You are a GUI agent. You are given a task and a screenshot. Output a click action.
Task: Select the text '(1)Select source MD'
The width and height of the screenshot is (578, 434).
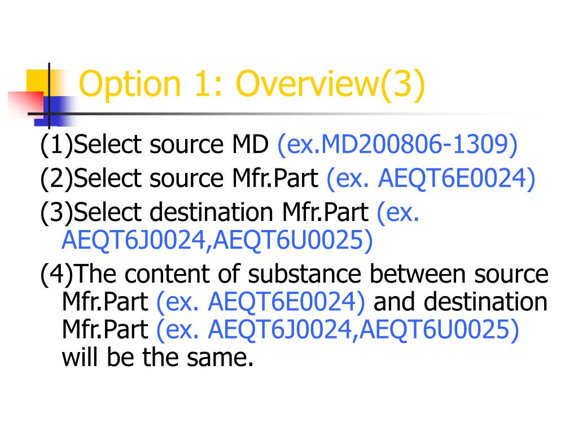154,144
